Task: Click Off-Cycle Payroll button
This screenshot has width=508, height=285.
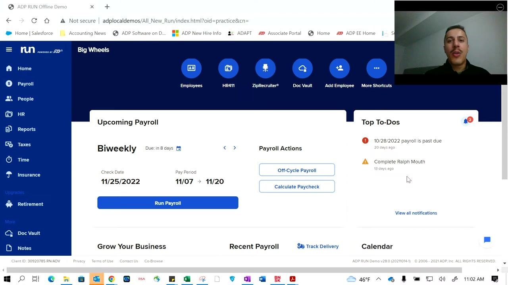Action: pyautogui.click(x=297, y=170)
